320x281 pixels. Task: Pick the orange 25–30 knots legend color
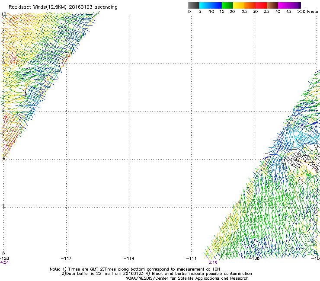coord(250,5)
